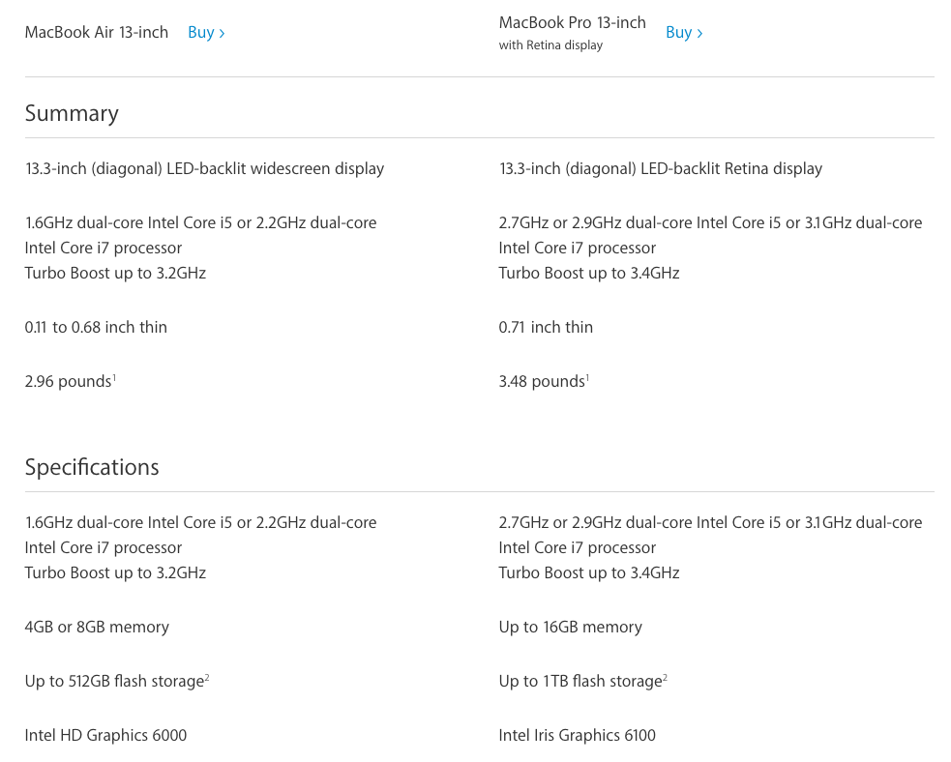Image resolution: width=951 pixels, height=762 pixels.
Task: Click Buy link for MacBook Pro 13-inch
Action: click(683, 33)
